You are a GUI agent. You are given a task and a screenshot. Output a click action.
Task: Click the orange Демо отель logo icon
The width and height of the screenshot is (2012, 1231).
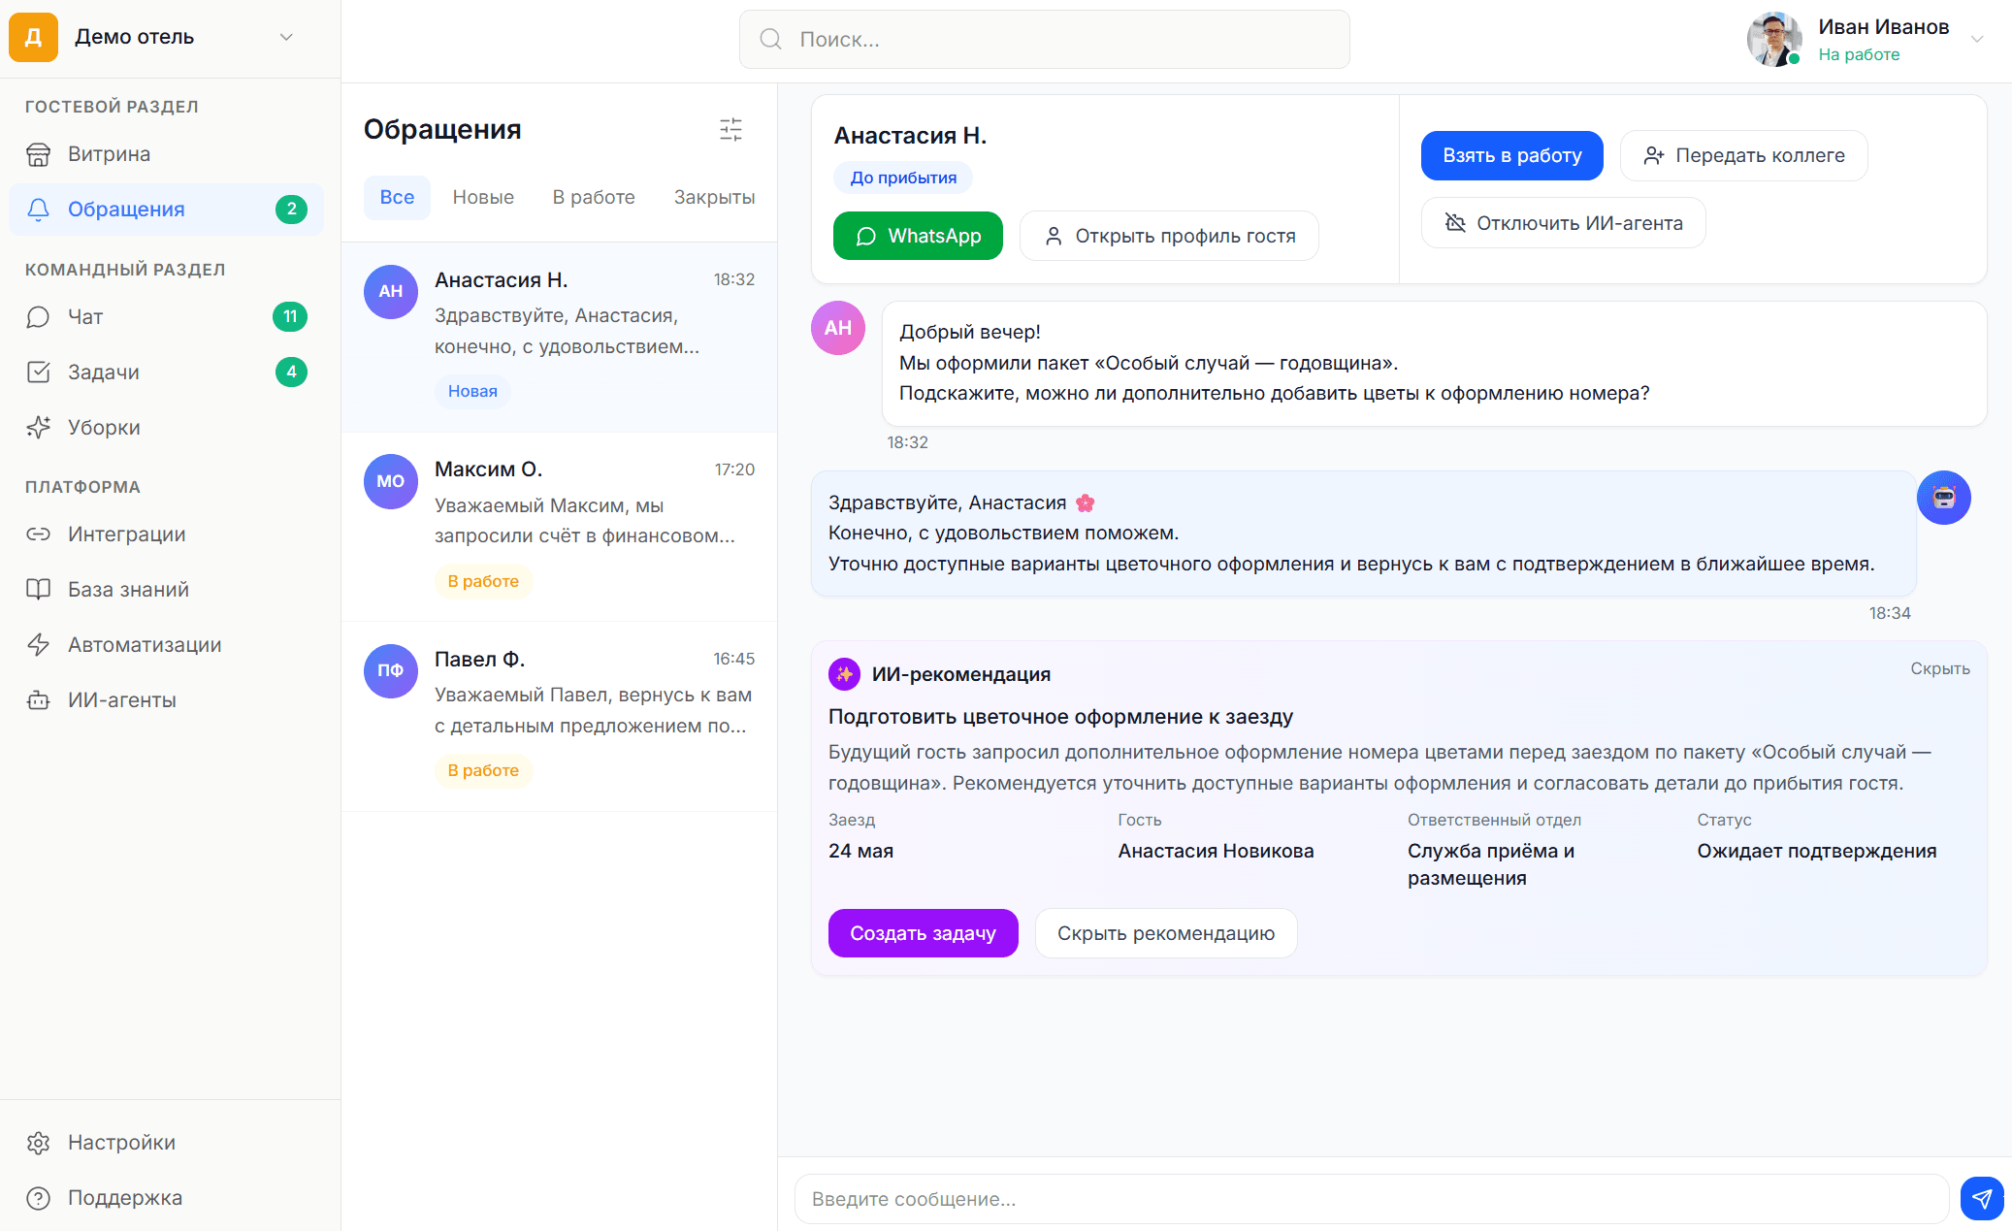33,37
